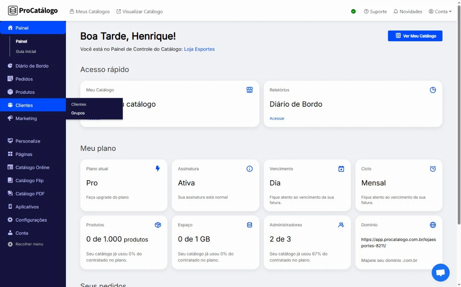Click the alarm clock icon in Ciclo card

point(433,169)
